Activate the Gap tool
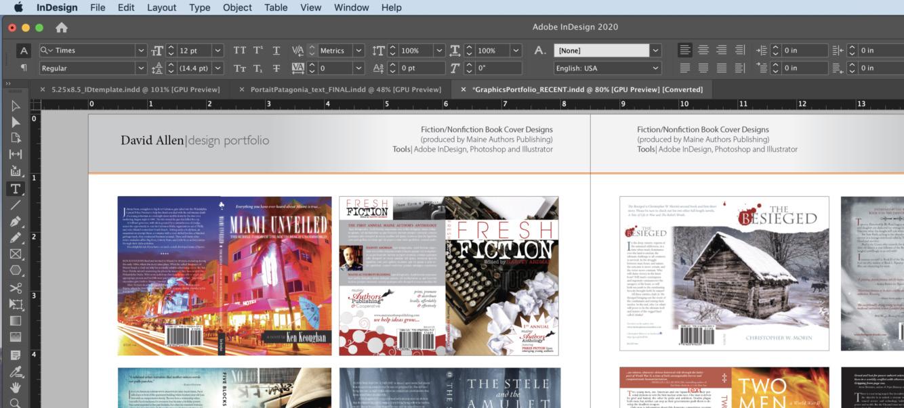The image size is (904, 408). pyautogui.click(x=15, y=154)
